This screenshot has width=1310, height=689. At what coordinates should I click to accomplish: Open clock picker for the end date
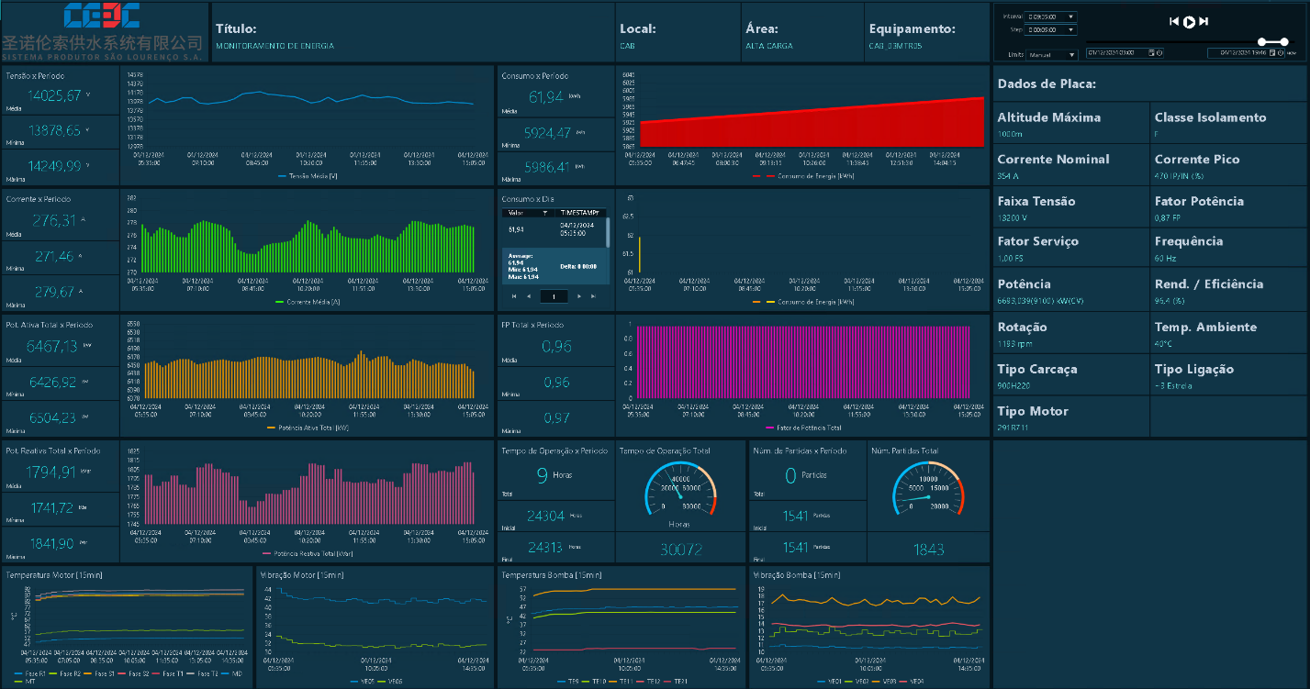1281,53
